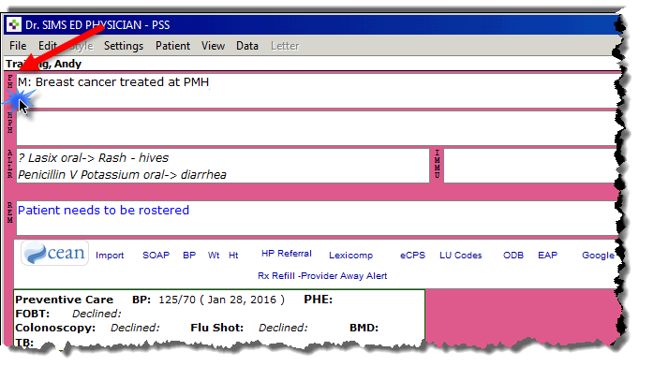This screenshot has width=654, height=366.
Task: Open the File menu
Action: (18, 46)
